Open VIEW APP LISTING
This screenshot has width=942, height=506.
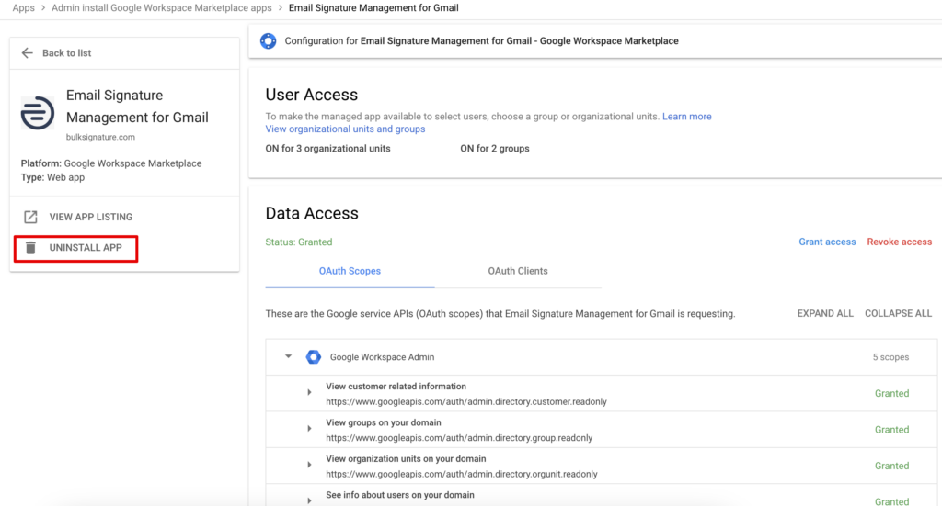tap(91, 217)
